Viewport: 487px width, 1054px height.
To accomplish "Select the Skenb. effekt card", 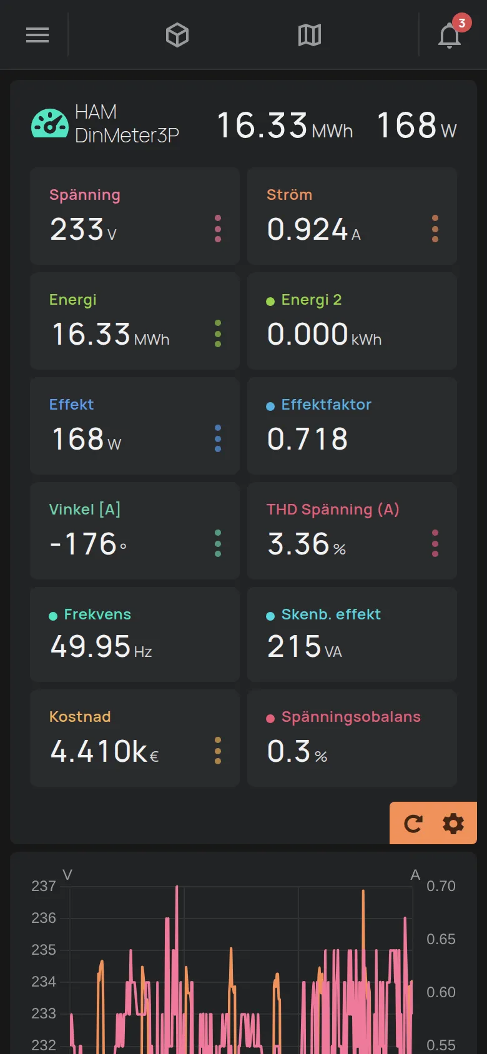I will [x=352, y=634].
